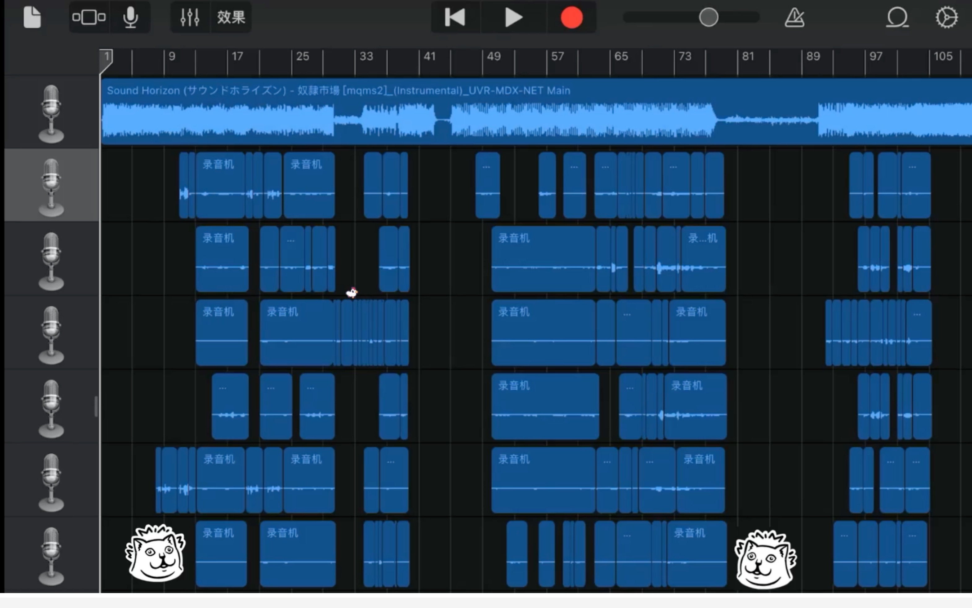Select 录音机 region near bar 21, fourth track
The height and width of the screenshot is (608, 972).
coord(296,333)
